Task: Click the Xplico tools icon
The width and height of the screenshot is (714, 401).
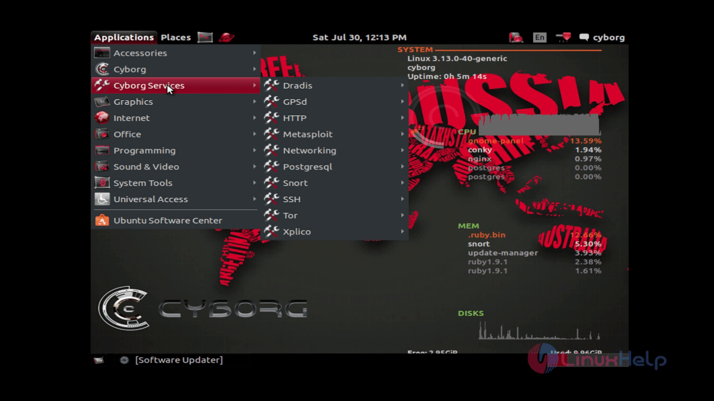Action: pos(272,231)
